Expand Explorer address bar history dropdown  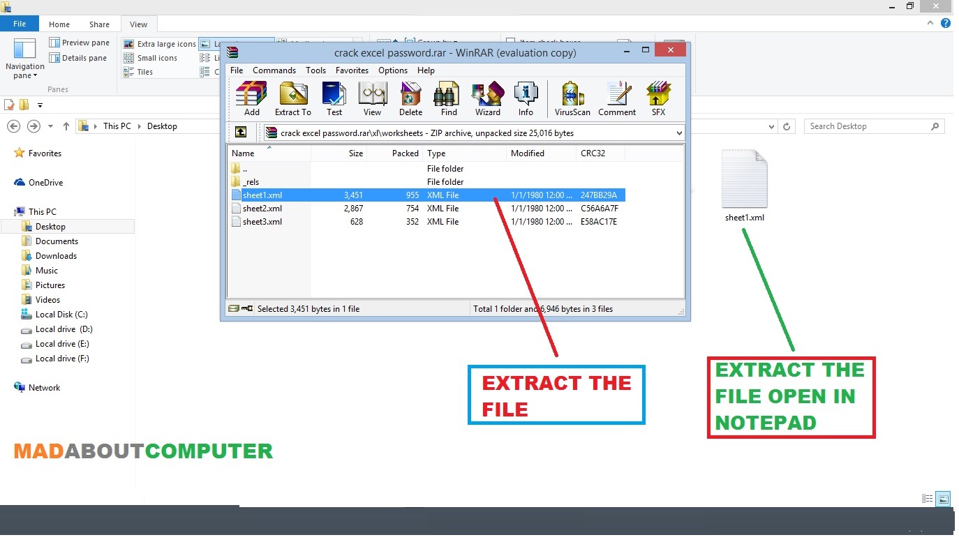tap(771, 126)
